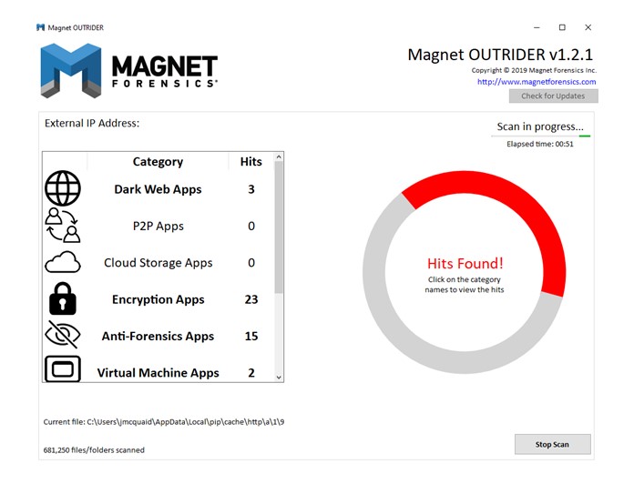This screenshot has width=634, height=484.
Task: Click the Scan in progress status text
Action: click(x=540, y=126)
